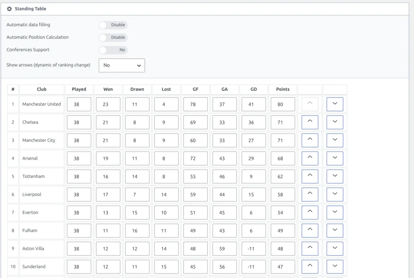Move Liverpool row up

[x=310, y=194]
